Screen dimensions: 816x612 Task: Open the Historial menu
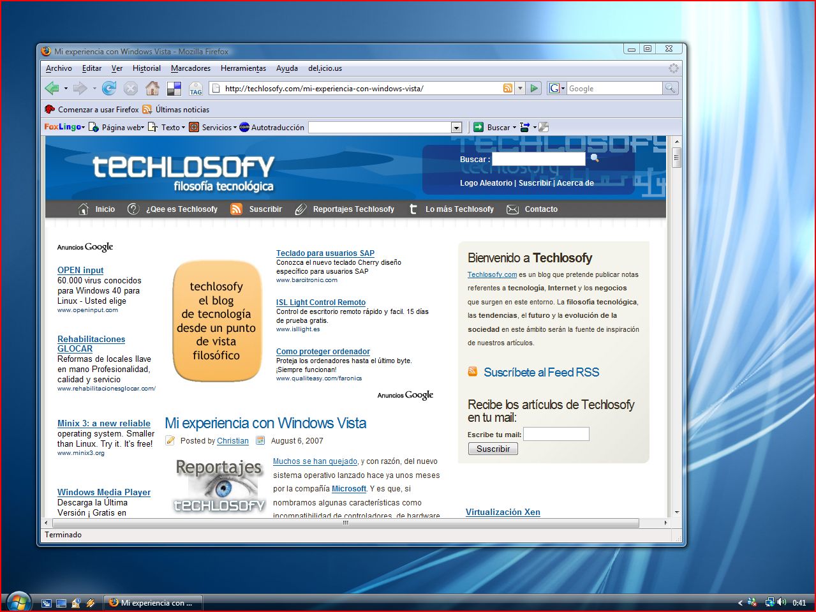click(147, 68)
